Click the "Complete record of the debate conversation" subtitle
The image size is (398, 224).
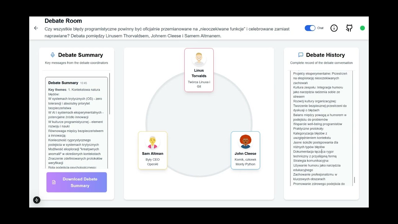tap(322, 63)
